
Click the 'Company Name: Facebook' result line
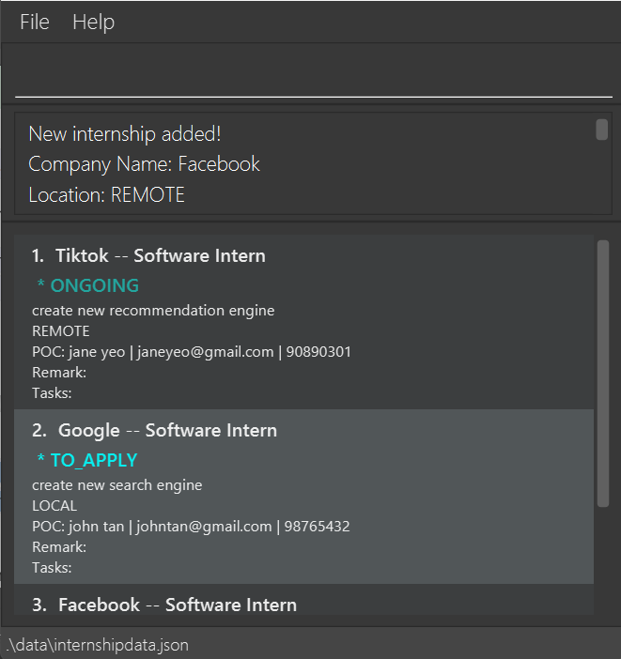[x=144, y=164]
